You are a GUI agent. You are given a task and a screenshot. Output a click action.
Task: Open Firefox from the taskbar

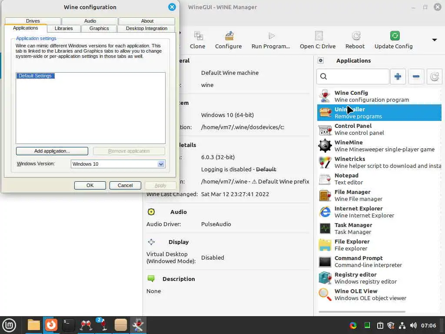(51, 325)
